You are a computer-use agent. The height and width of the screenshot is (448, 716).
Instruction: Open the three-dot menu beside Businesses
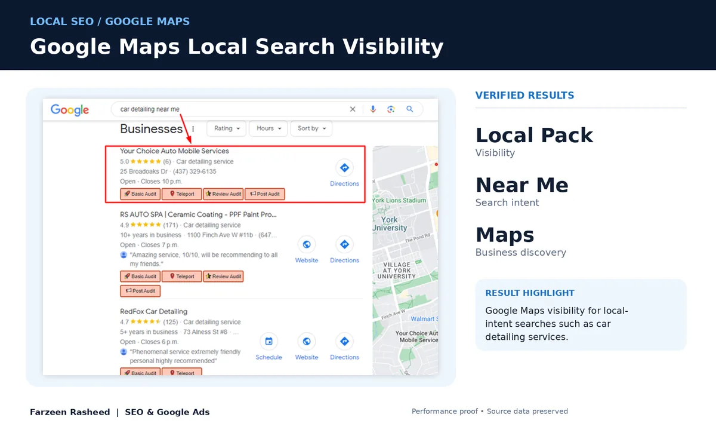(x=193, y=129)
